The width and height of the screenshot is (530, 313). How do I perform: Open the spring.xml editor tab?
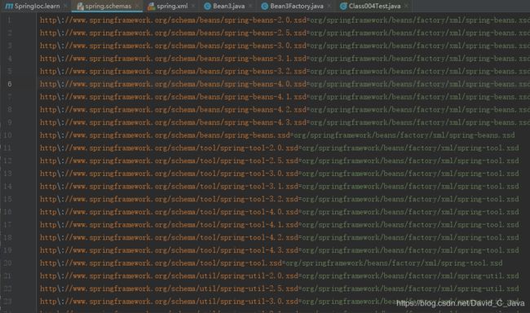[172, 6]
